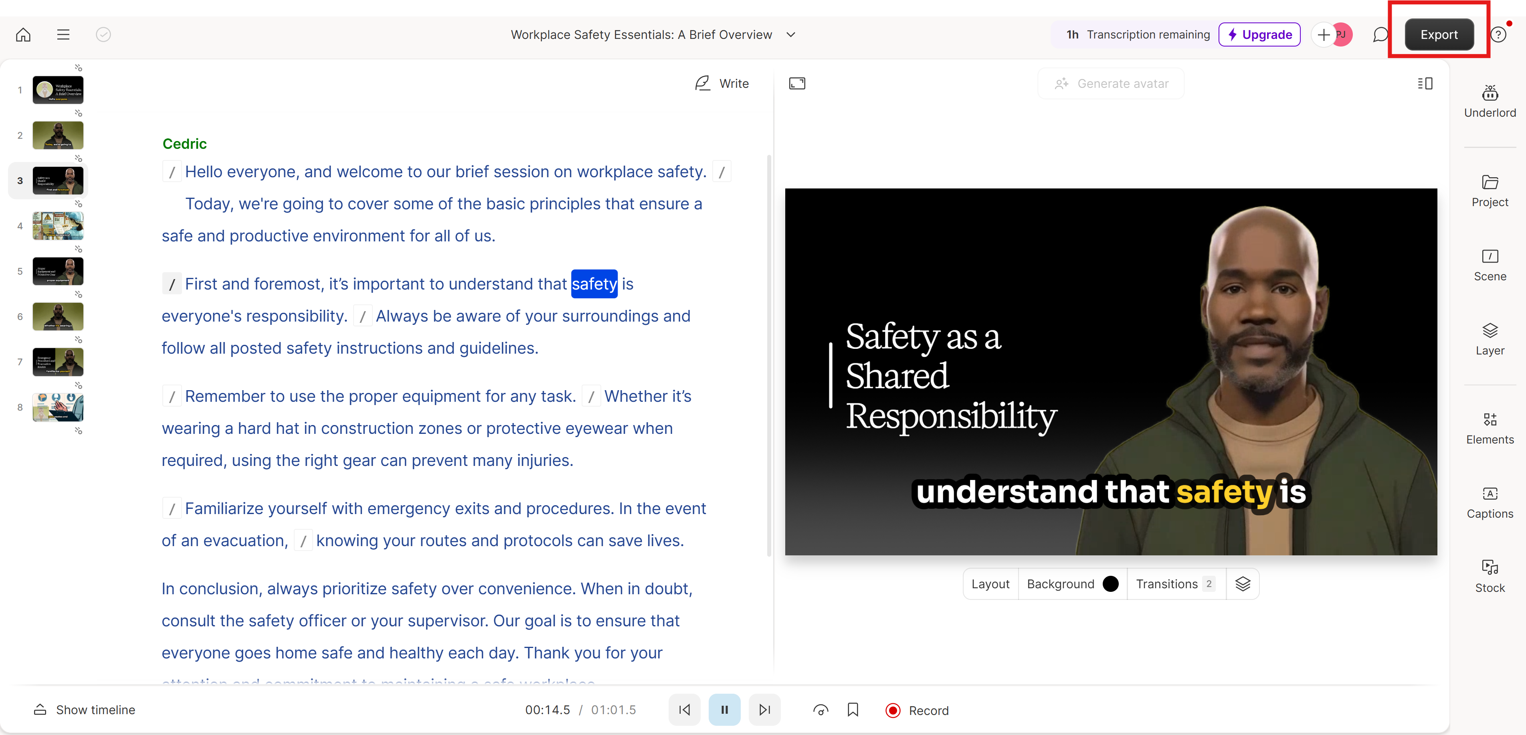Open the Project files panel

pyautogui.click(x=1489, y=190)
